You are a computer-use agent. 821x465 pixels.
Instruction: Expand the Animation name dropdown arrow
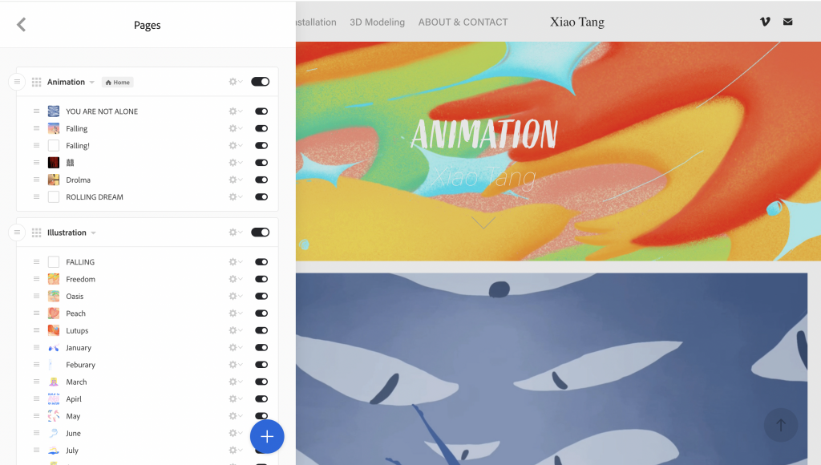91,83
